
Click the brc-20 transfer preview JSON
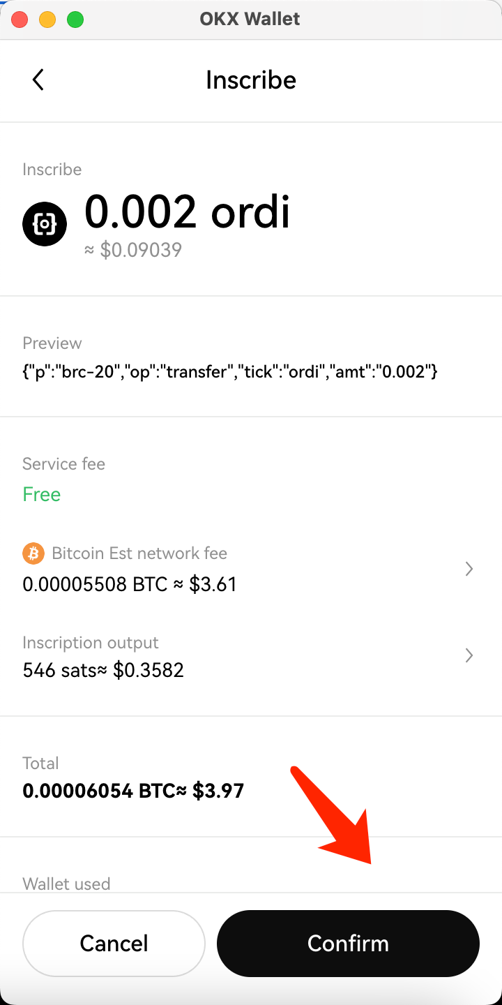click(x=230, y=372)
